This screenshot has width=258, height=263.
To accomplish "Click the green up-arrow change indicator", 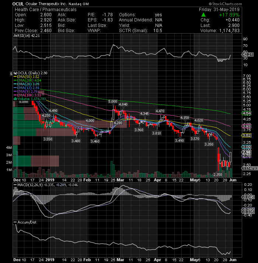I will pyautogui.click(x=203, y=15).
